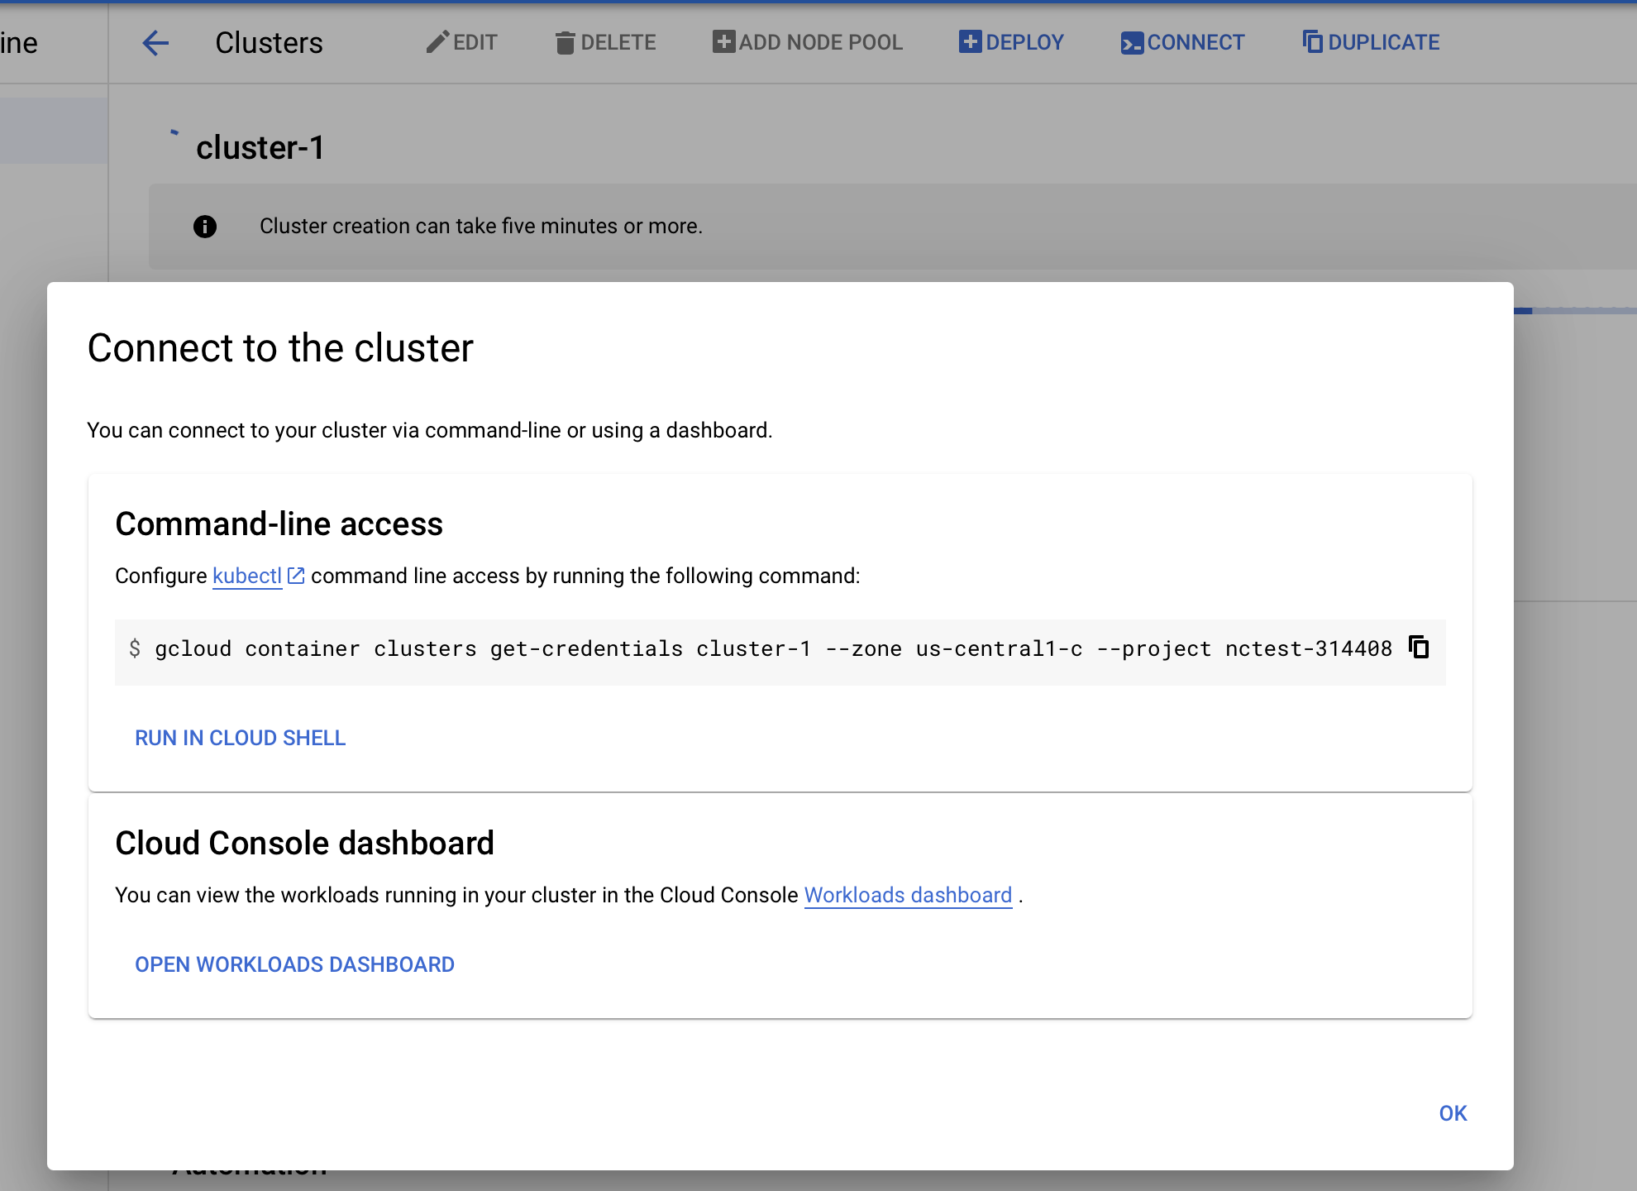Image resolution: width=1637 pixels, height=1191 pixels.
Task: Click the Connect shell icon
Action: [1132, 41]
